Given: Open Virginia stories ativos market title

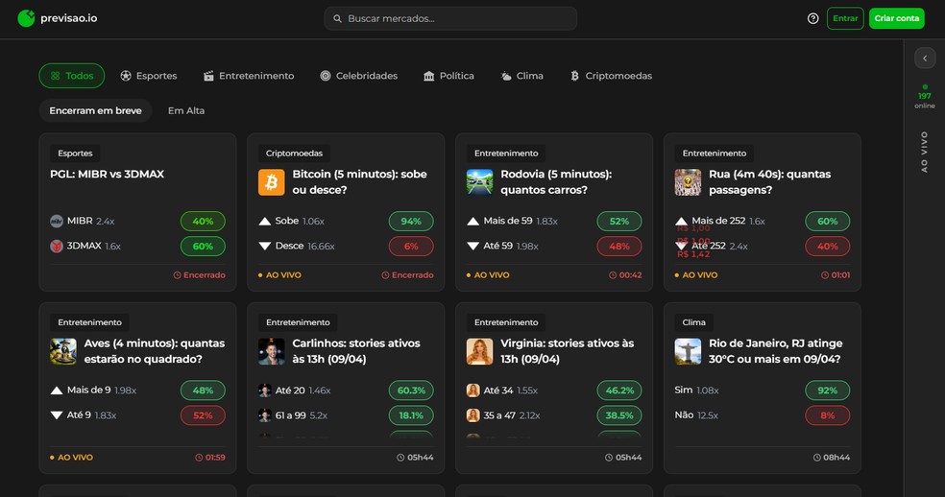Looking at the screenshot, I should click(568, 351).
